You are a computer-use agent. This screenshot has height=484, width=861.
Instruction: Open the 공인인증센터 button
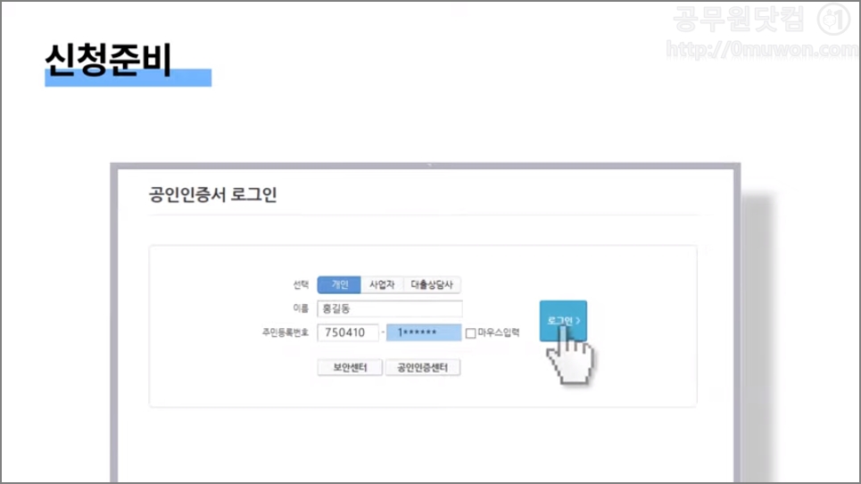422,367
